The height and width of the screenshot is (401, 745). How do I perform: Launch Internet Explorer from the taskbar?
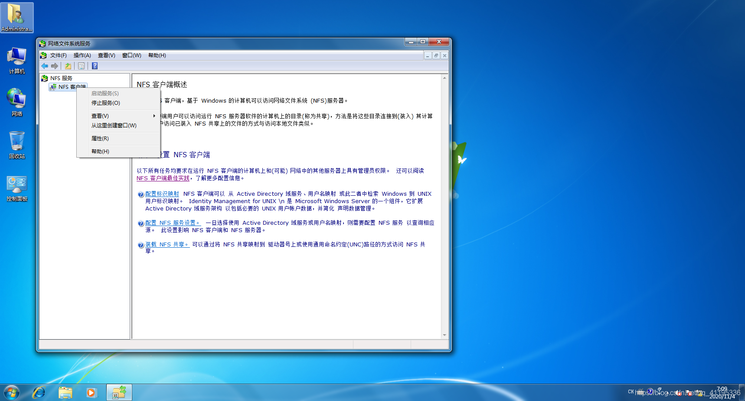tap(39, 393)
